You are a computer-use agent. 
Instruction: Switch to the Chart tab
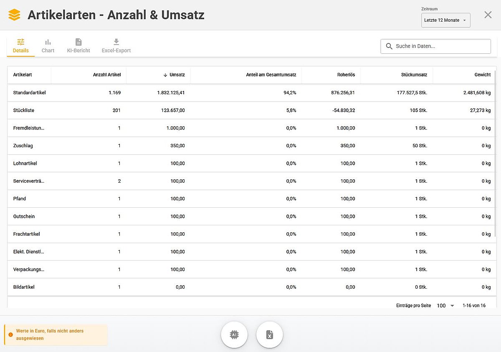48,46
